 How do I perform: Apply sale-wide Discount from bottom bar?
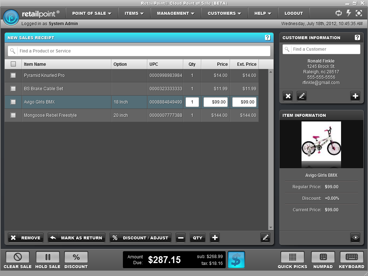pyautogui.click(x=76, y=257)
